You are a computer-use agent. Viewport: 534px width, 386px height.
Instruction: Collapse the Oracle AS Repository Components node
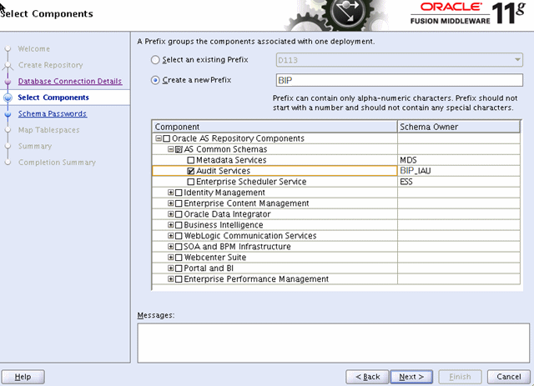pos(159,138)
